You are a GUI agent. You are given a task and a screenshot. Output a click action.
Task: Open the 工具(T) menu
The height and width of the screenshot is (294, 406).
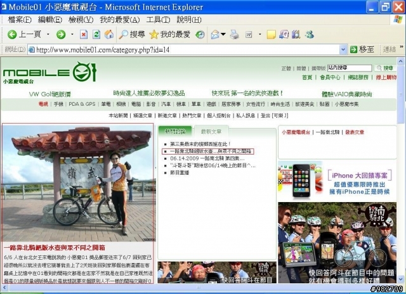coord(158,20)
